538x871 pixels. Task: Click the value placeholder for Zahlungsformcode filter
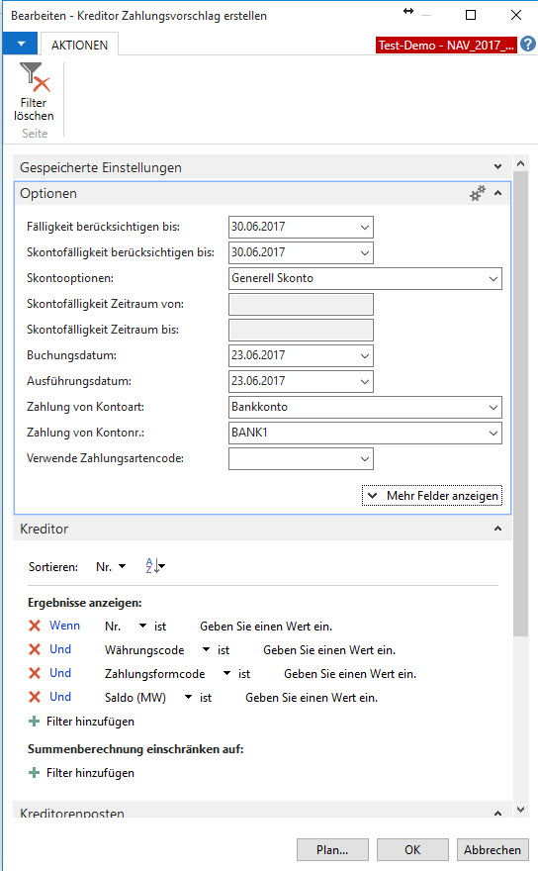[350, 674]
